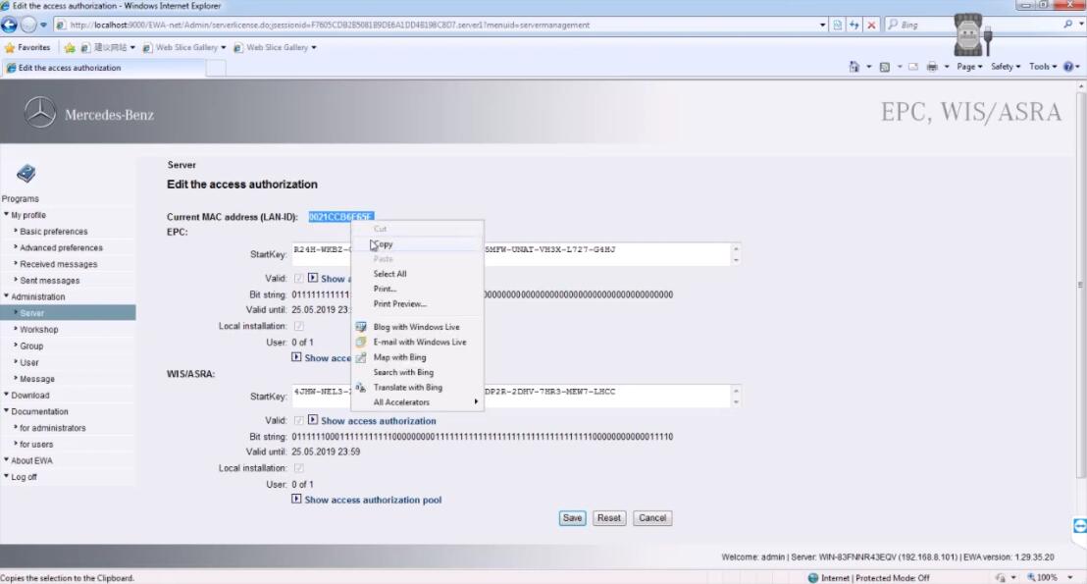Image resolution: width=1087 pixels, height=584 pixels.
Task: Expand the Download tree section
Action: coord(6,395)
